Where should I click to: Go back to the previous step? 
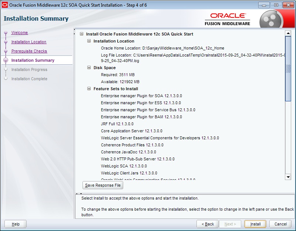pos(208,224)
